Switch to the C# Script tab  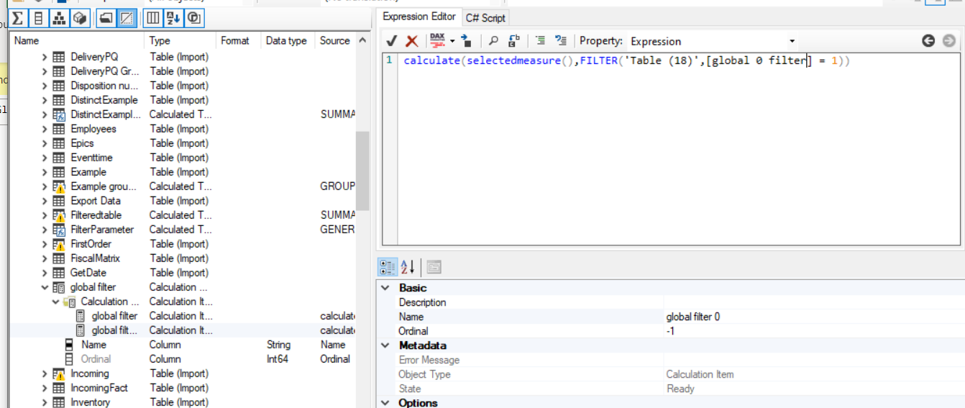coord(485,18)
